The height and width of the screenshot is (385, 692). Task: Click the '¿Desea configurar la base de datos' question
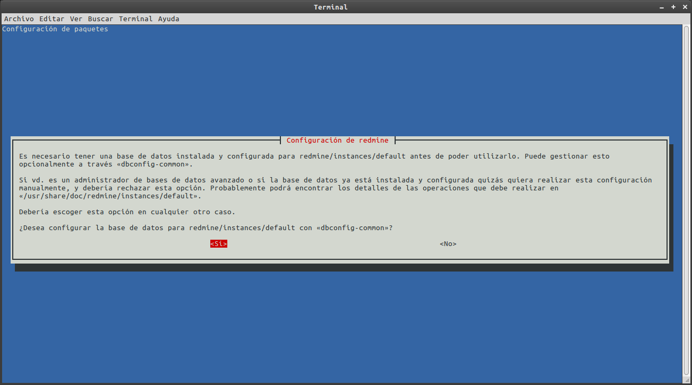click(206, 228)
